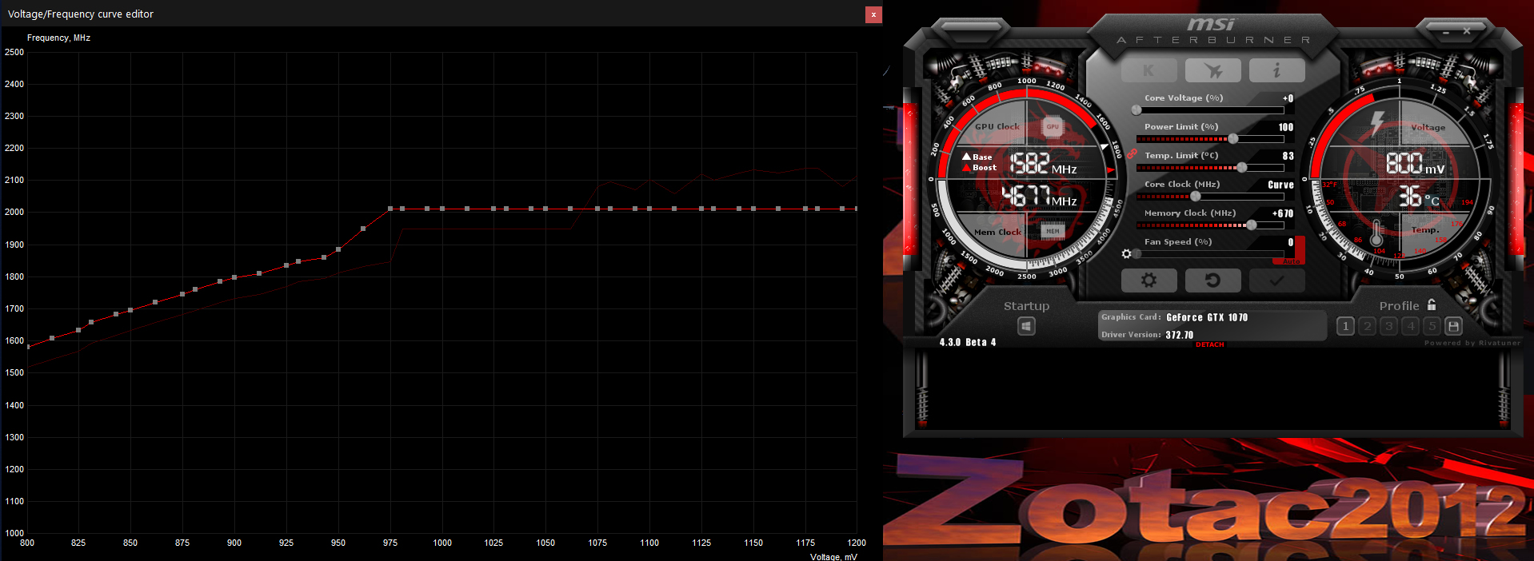
Task: Toggle the Power/Temp limit link icon
Action: tap(1132, 153)
